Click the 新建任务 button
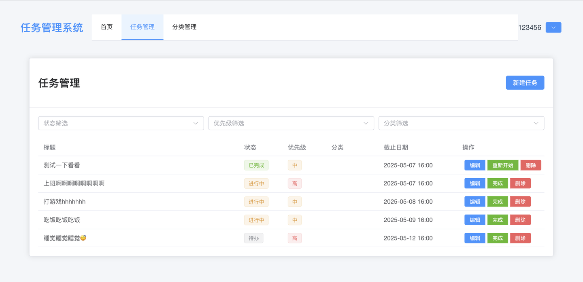The width and height of the screenshot is (583, 282). point(525,82)
